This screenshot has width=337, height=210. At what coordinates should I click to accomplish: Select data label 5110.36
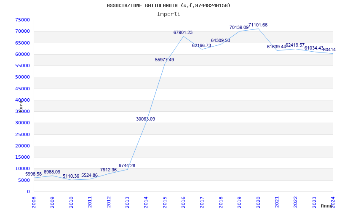coord(71,176)
